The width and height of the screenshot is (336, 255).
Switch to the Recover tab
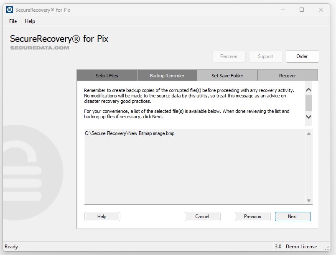(x=288, y=75)
